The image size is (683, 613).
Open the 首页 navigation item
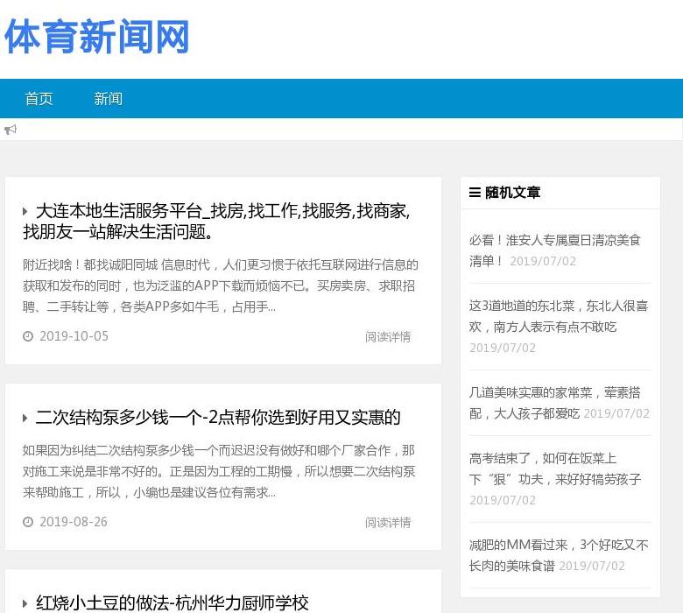tap(39, 99)
